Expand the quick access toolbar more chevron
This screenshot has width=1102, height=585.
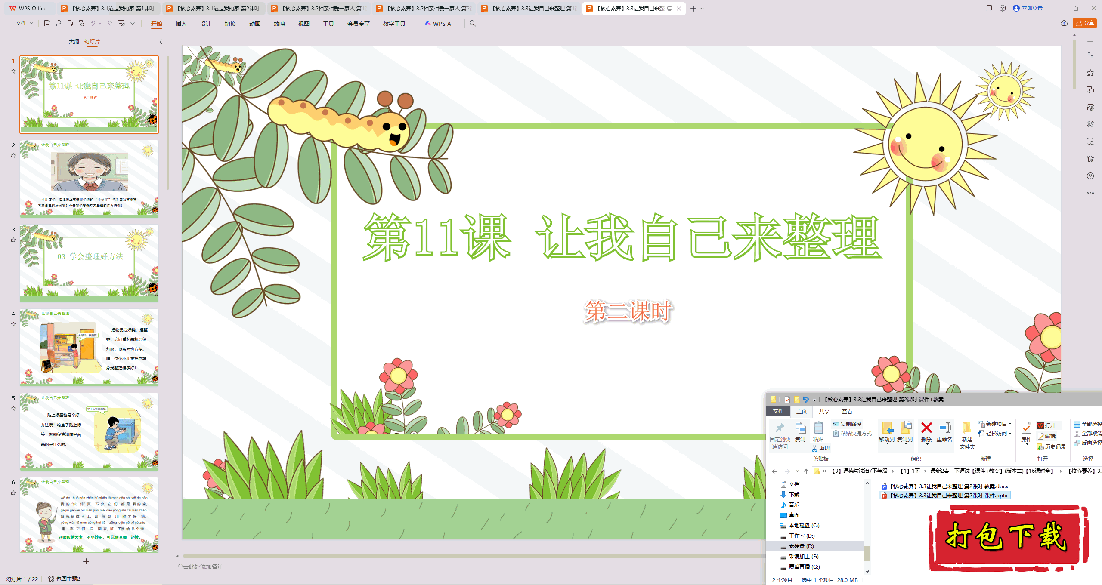(x=133, y=23)
